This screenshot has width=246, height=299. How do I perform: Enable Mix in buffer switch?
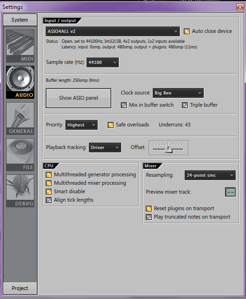124,105
